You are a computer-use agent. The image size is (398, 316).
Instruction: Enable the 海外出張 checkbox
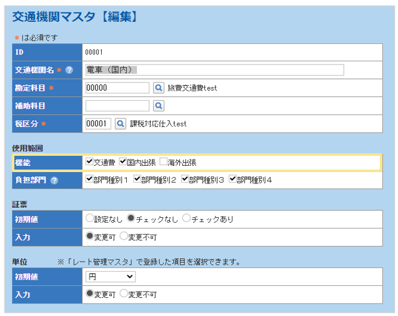[163, 161]
